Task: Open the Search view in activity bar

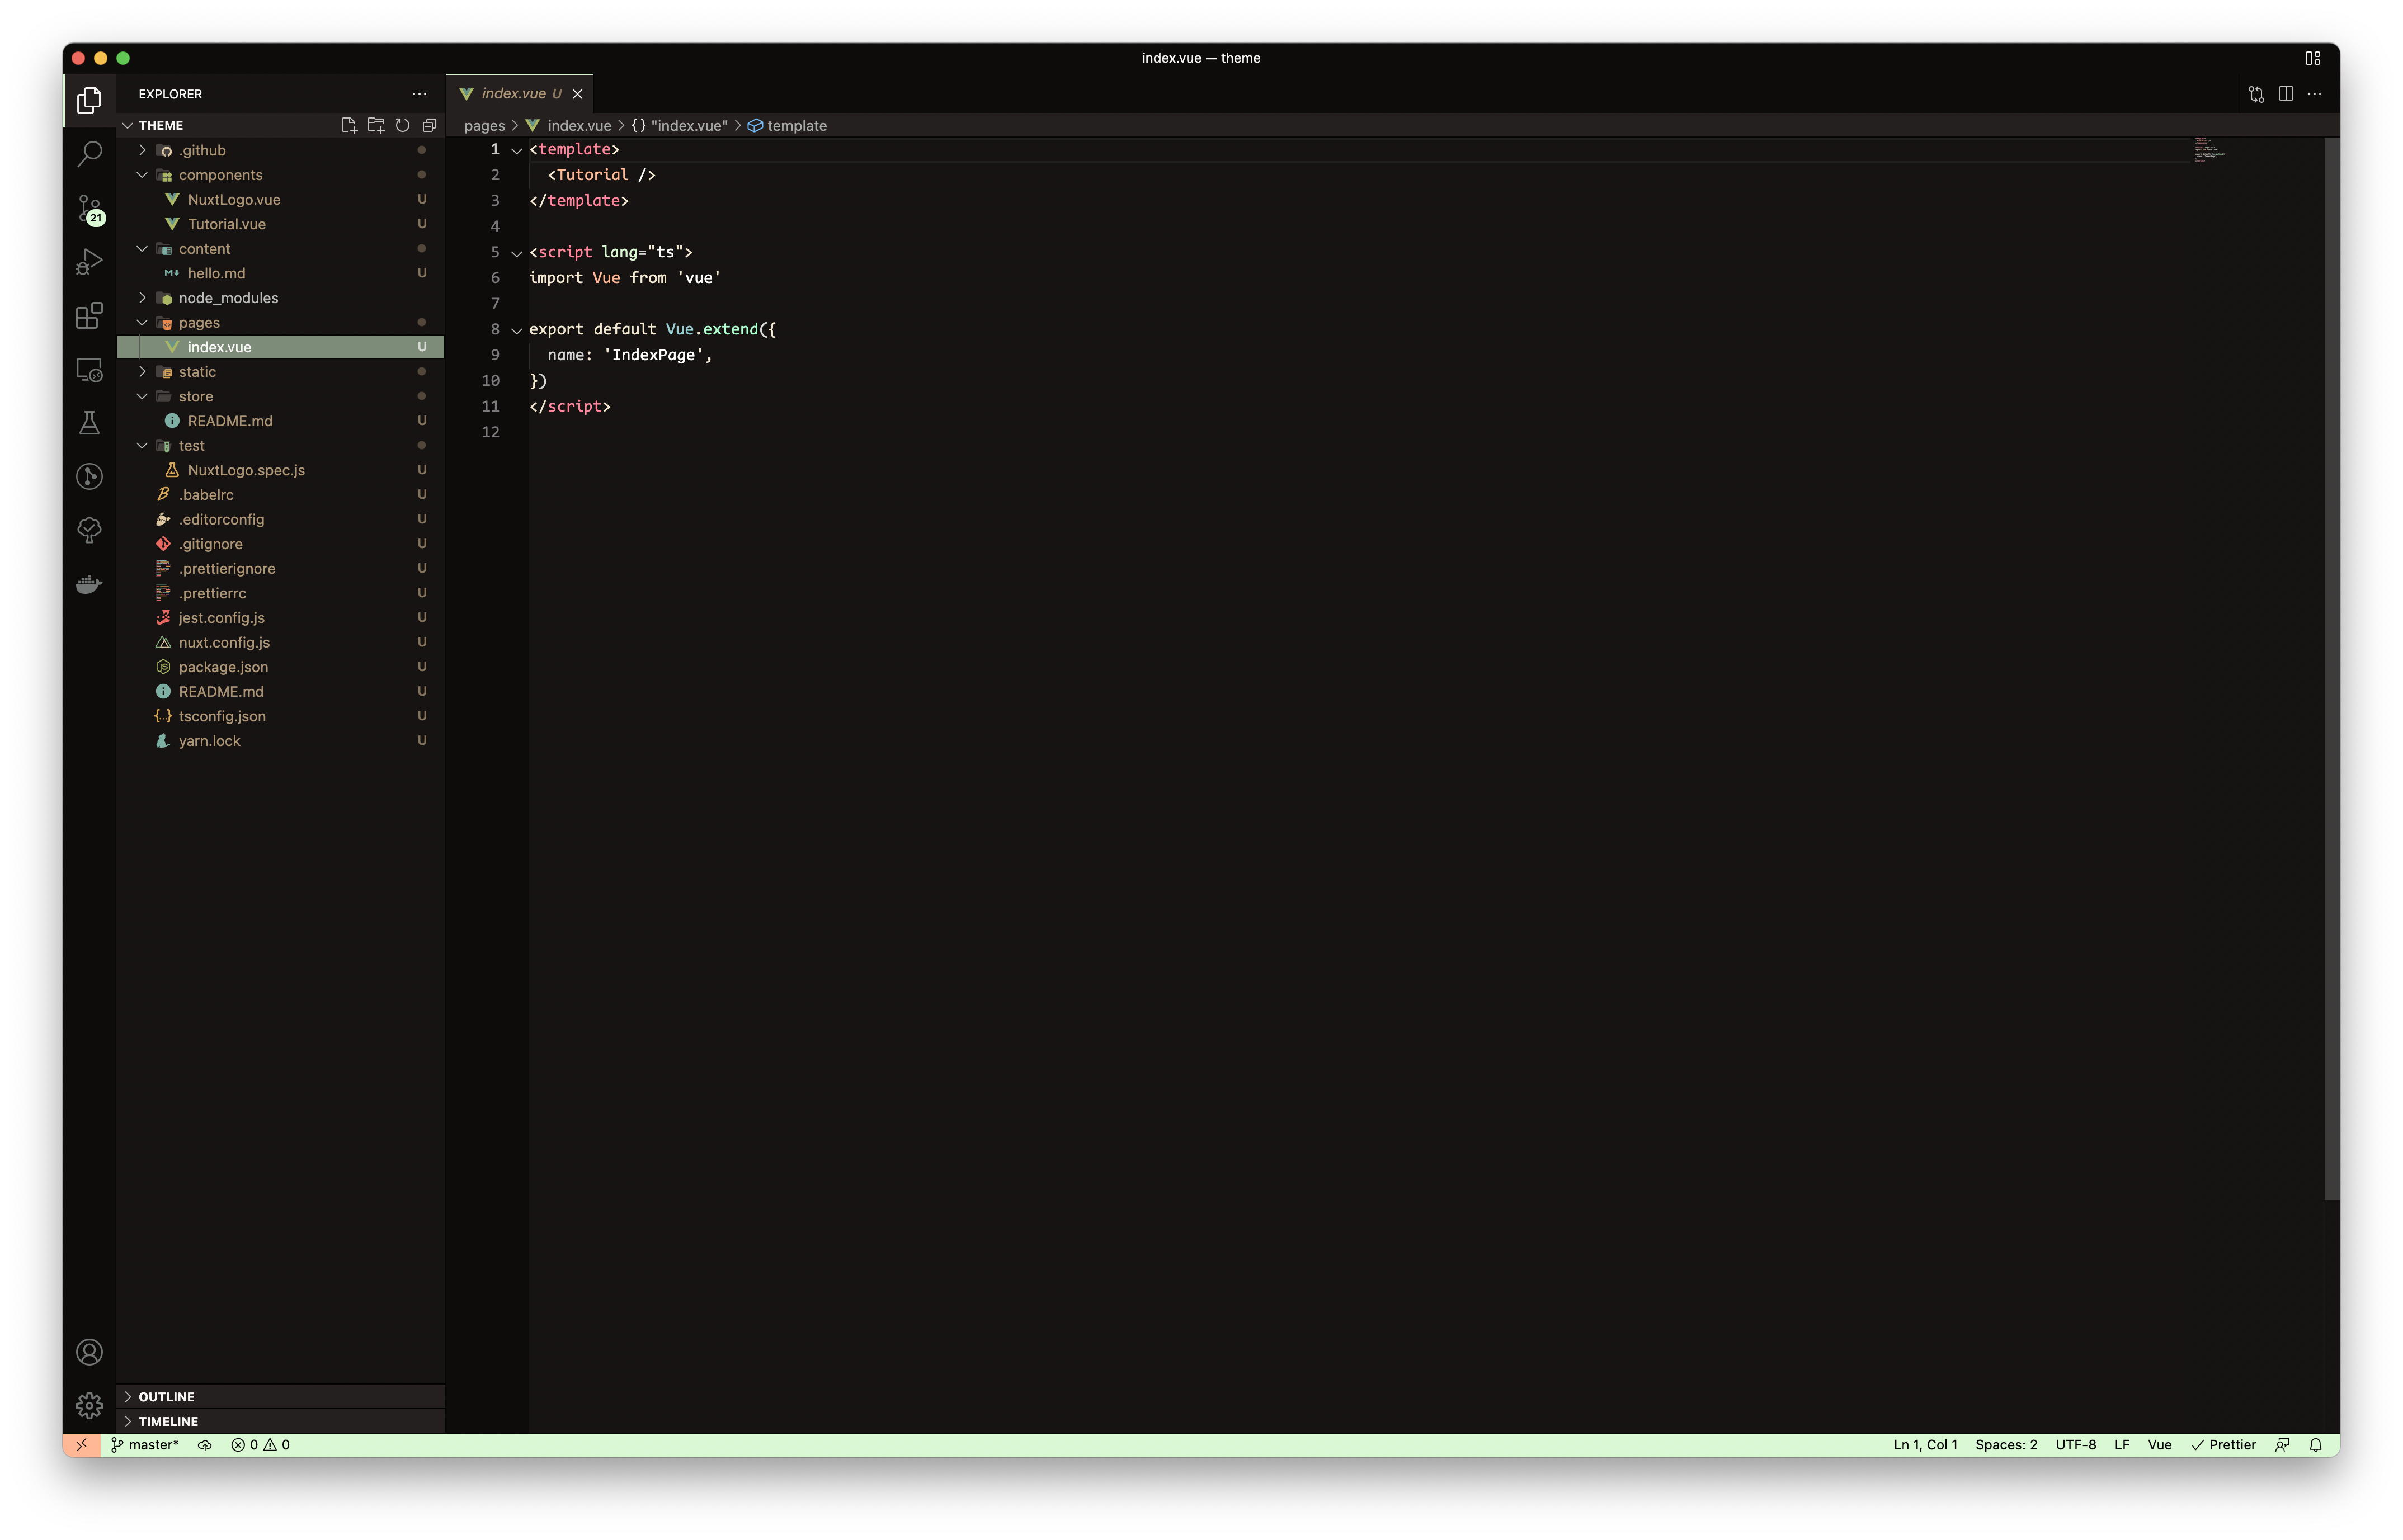Action: [x=89, y=153]
